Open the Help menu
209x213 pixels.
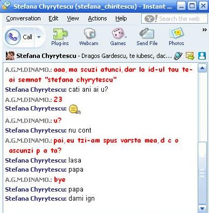click(121, 18)
